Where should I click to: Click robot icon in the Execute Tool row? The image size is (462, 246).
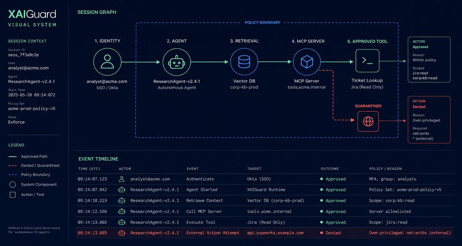click(x=122, y=222)
